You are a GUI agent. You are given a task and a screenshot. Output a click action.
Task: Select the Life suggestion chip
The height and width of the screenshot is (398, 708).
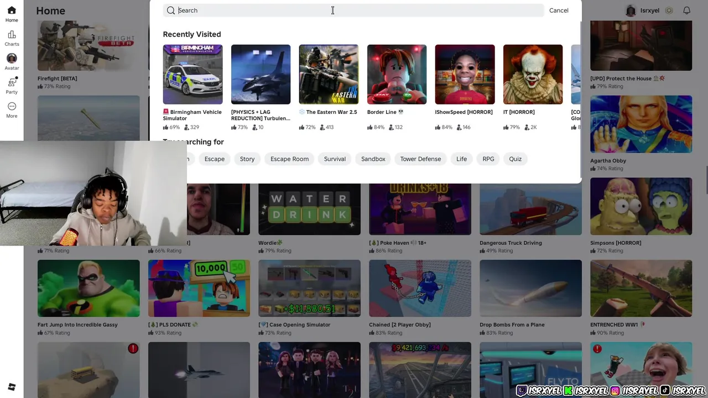[x=461, y=159]
